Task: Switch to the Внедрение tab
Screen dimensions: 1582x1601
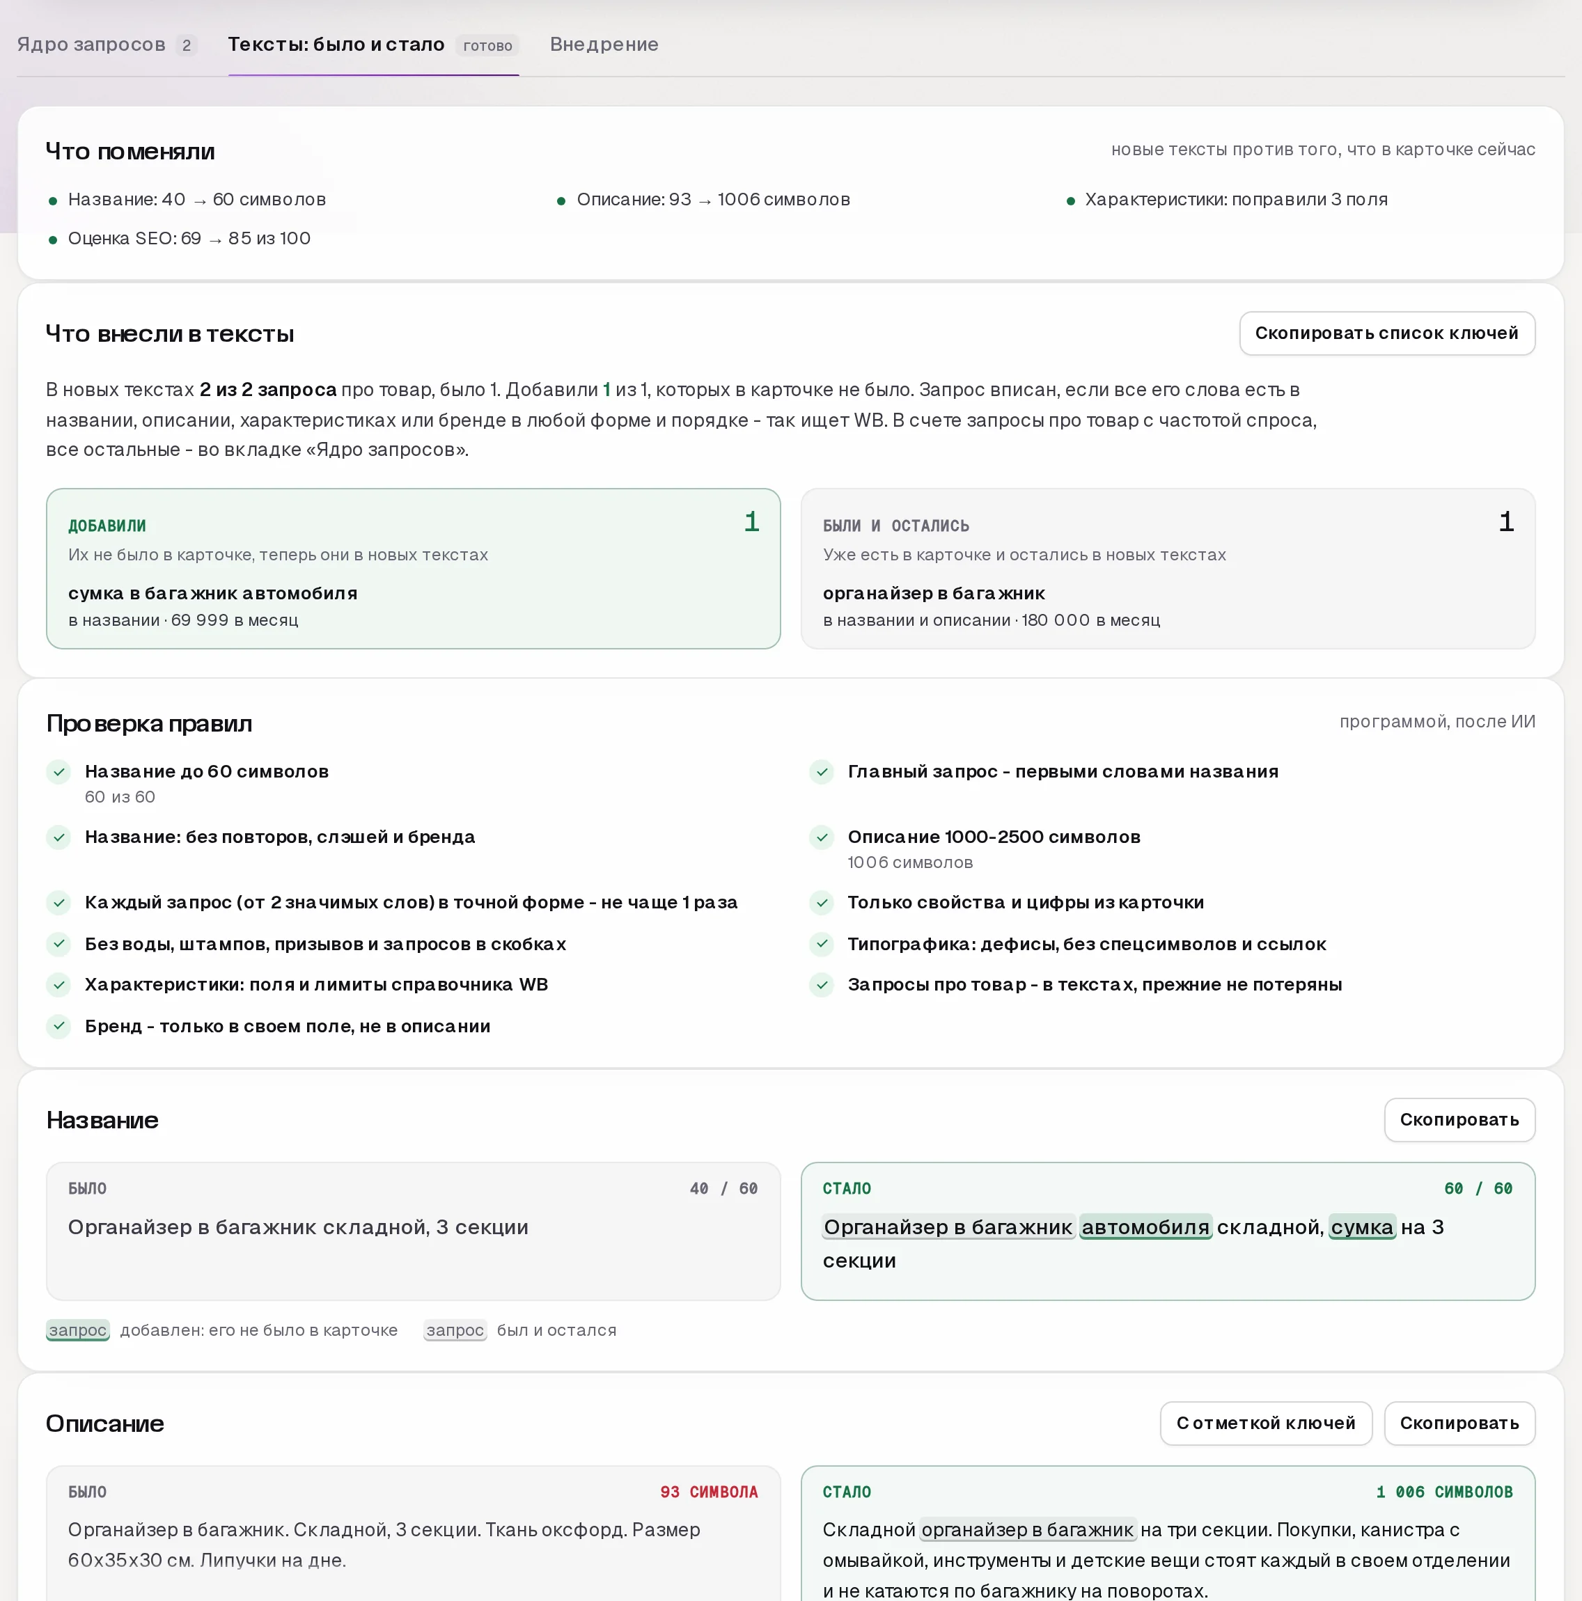Action: (x=604, y=45)
